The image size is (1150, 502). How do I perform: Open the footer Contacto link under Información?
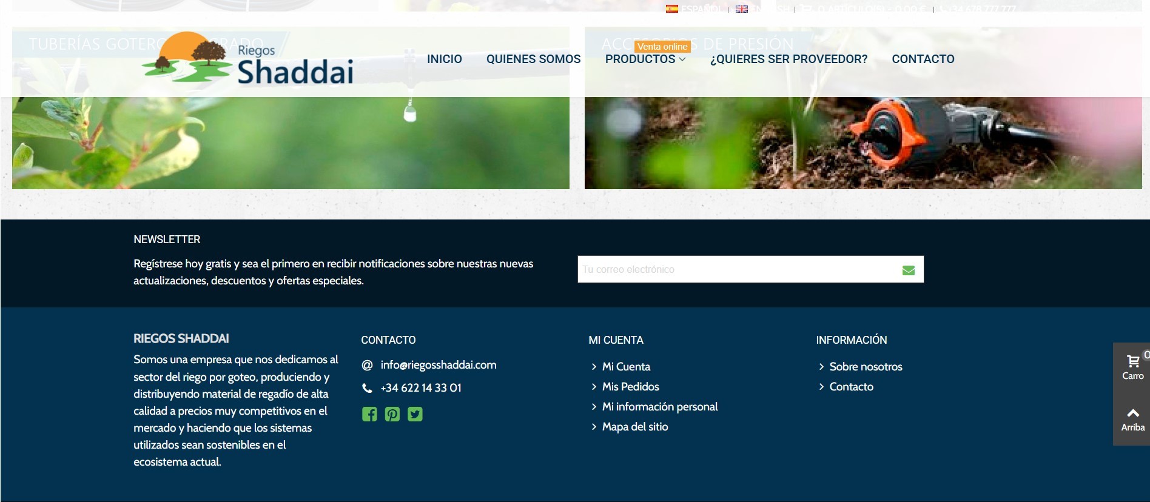851,387
